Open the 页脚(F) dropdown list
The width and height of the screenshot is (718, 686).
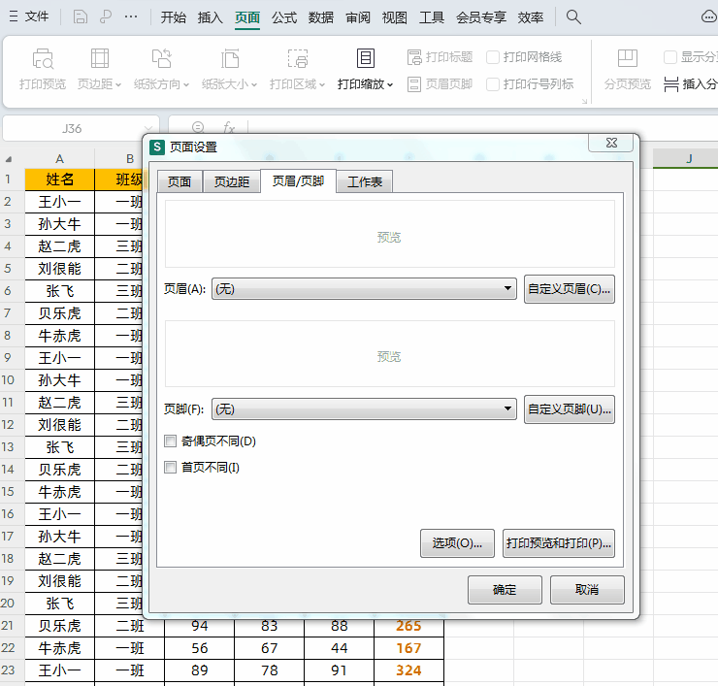508,409
